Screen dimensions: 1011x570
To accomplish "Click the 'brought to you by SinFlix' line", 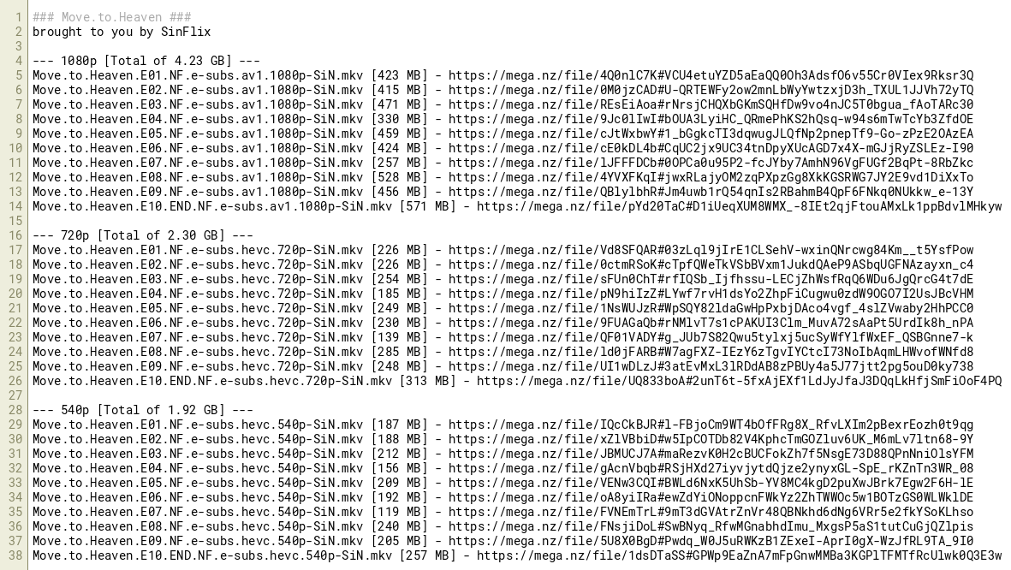I will point(122,32).
